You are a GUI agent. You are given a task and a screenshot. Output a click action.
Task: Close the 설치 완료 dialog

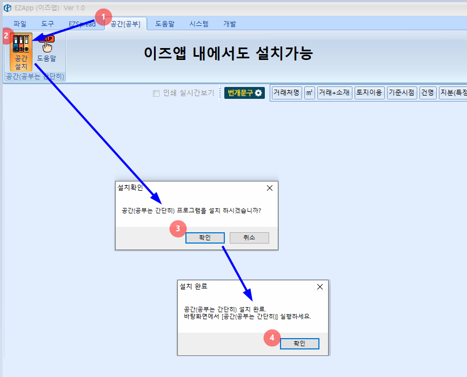click(x=320, y=287)
